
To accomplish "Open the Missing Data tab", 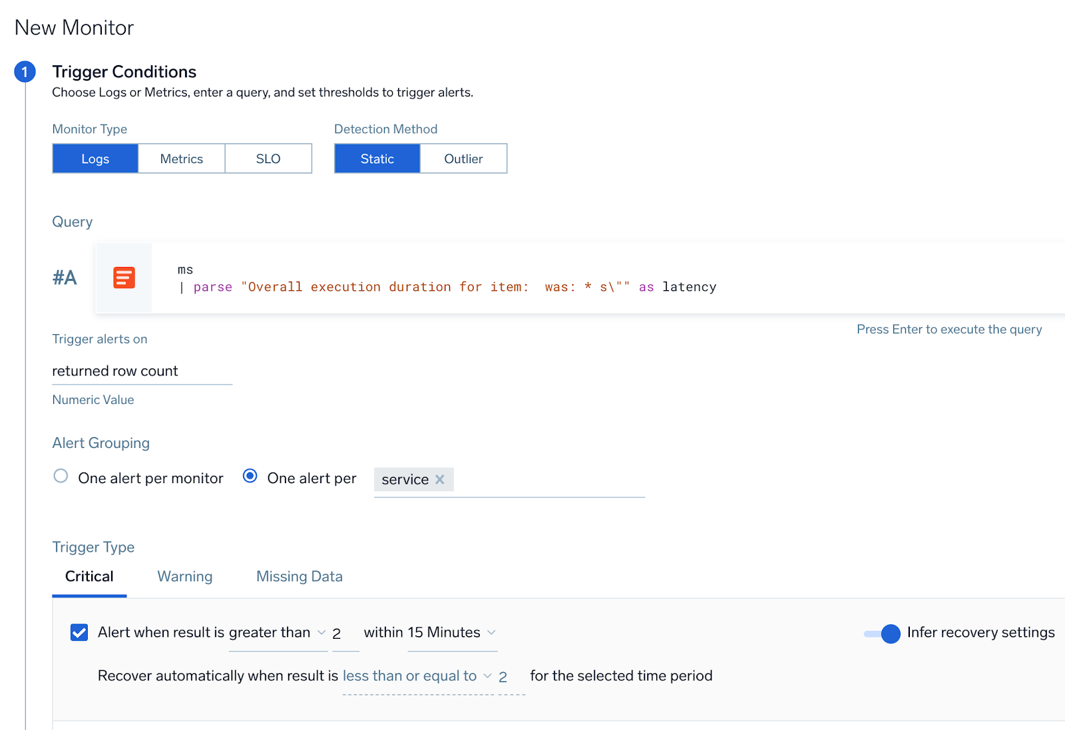I will [299, 577].
